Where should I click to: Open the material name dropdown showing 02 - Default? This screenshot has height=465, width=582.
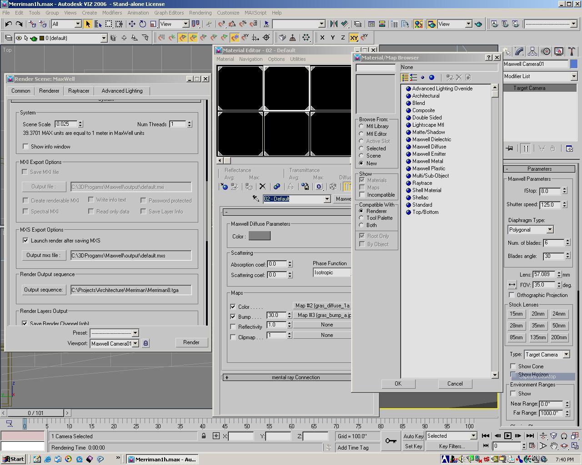[327, 199]
